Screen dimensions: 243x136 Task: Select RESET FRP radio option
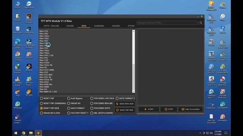47,98
